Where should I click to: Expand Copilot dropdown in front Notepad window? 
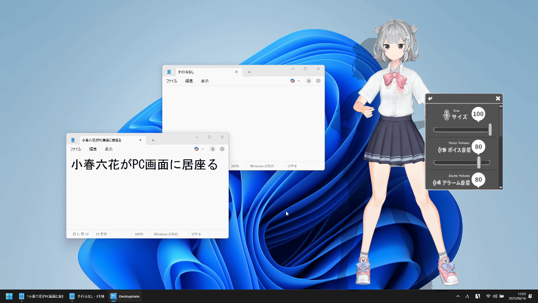tap(203, 149)
